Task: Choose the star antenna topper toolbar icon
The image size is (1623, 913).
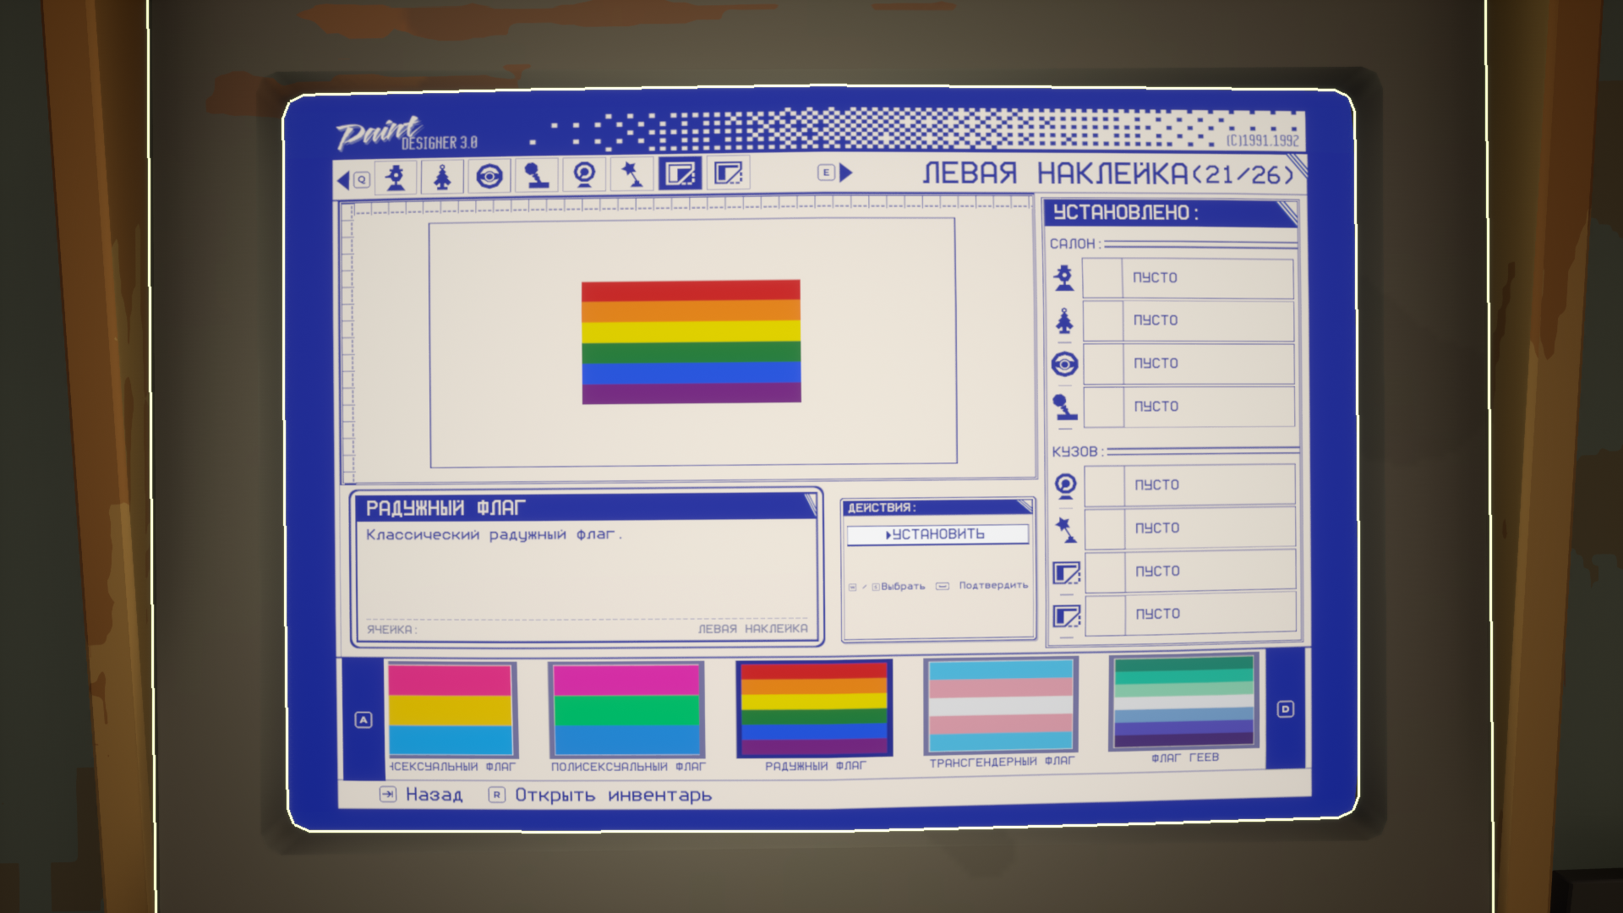Action: tap(631, 175)
